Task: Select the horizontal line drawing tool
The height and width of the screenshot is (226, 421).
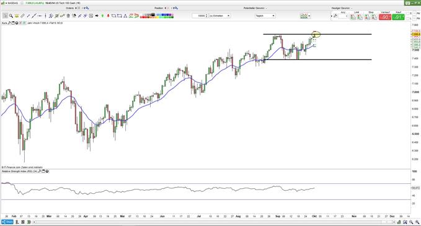Action: (40, 16)
